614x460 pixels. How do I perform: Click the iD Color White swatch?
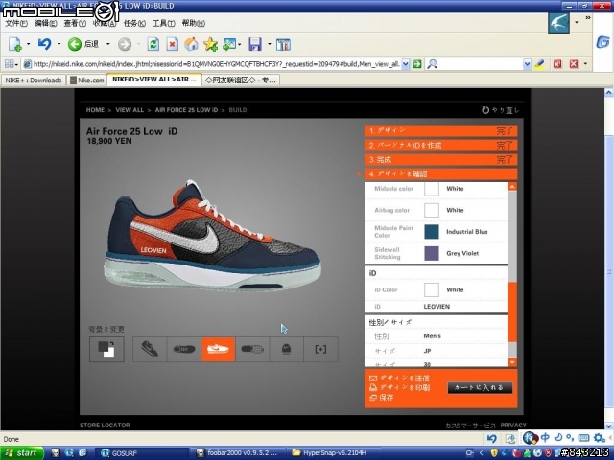[x=432, y=289]
